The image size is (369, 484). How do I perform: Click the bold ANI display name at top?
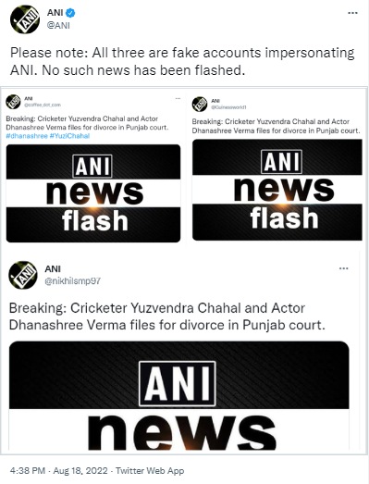coord(55,13)
